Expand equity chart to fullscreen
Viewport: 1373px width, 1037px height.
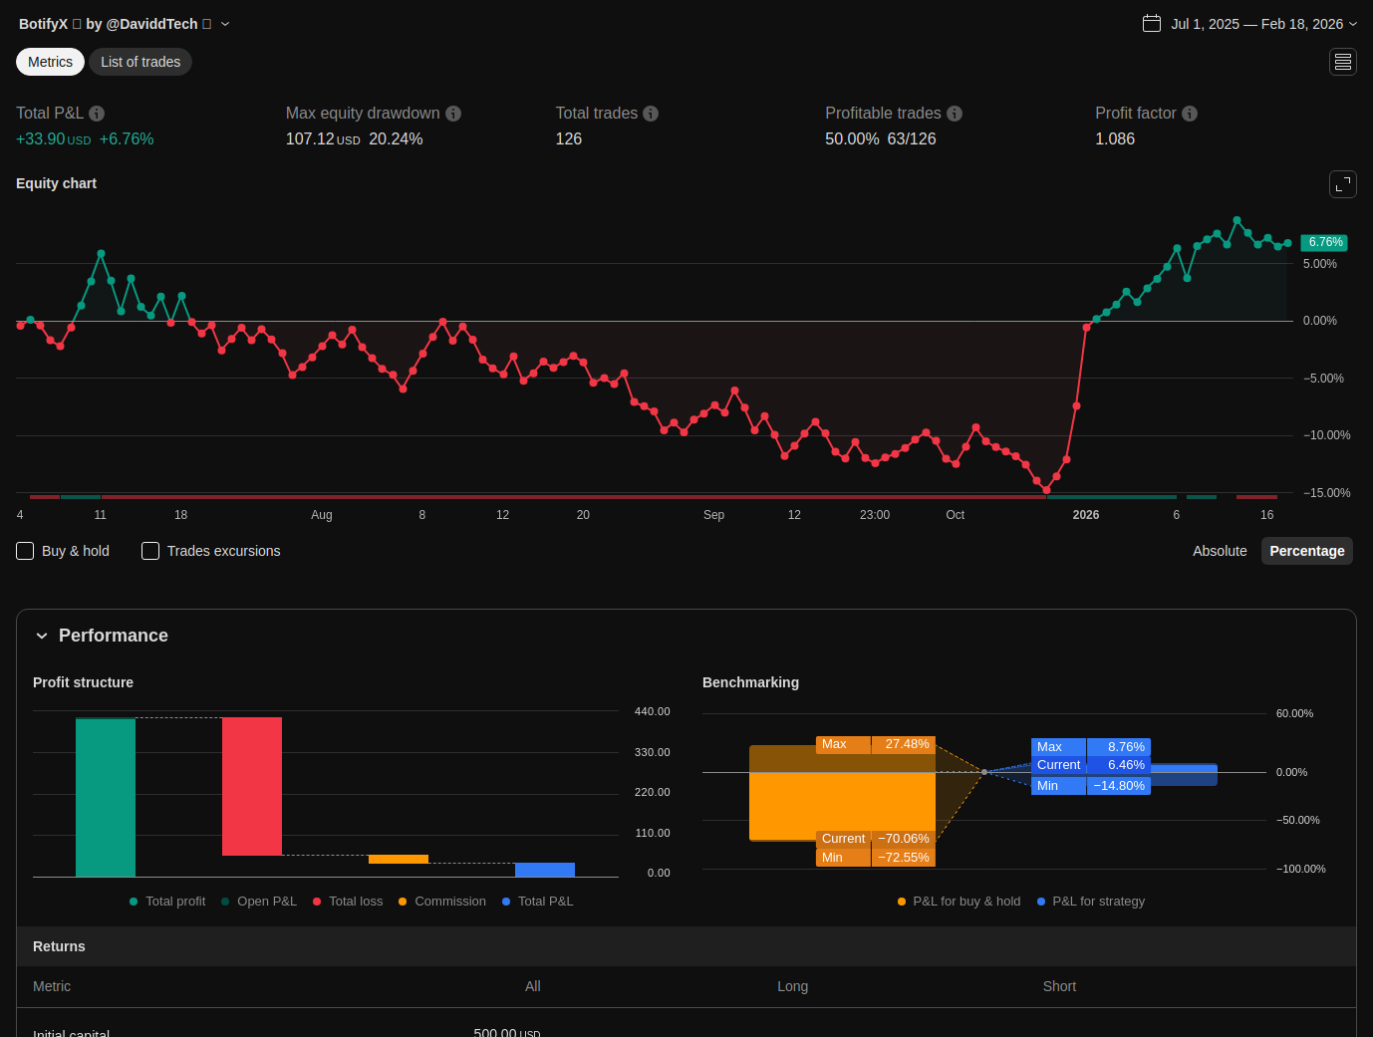pos(1343,184)
